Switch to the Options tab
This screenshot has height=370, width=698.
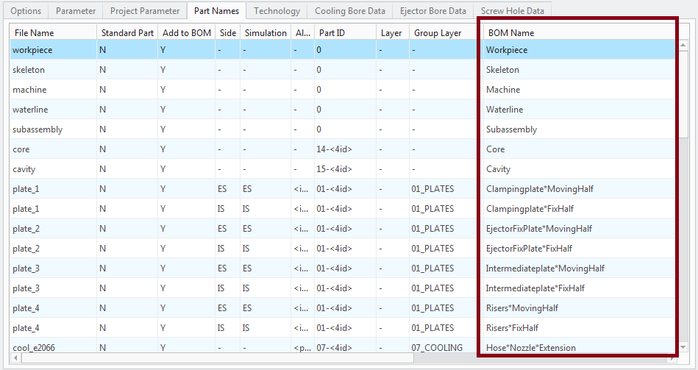[26, 11]
